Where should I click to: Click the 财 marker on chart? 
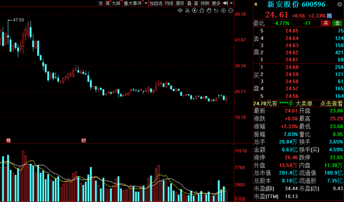(x=83, y=140)
